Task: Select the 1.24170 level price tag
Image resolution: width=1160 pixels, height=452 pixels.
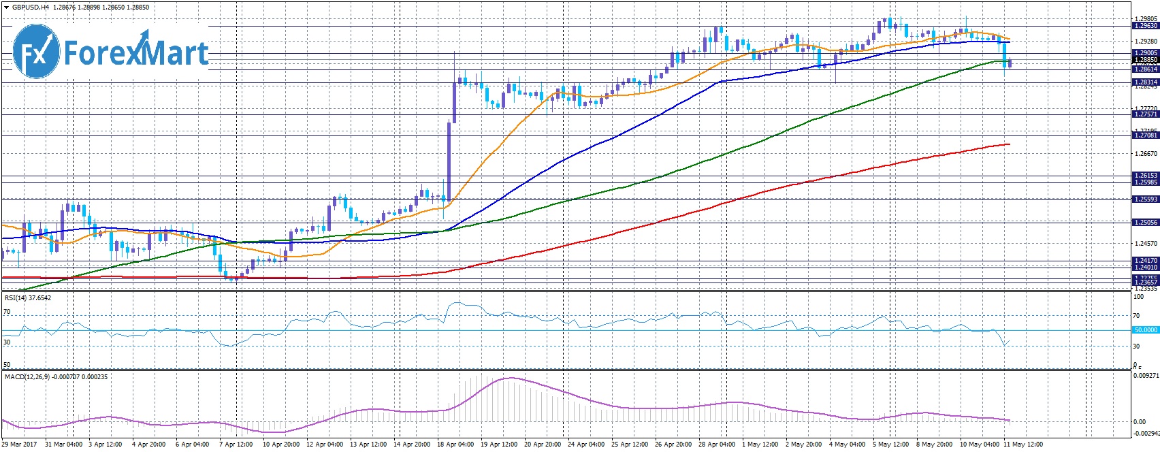Action: pyautogui.click(x=1145, y=261)
